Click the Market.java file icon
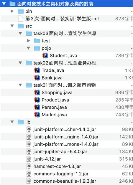The width and height of the screenshot is (133, 185). pos(37,115)
